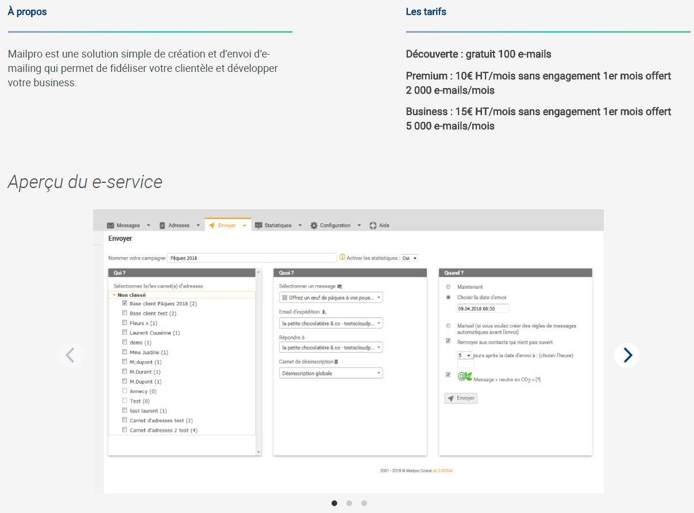
Task: Click the Messages envelope icon
Action: click(110, 225)
